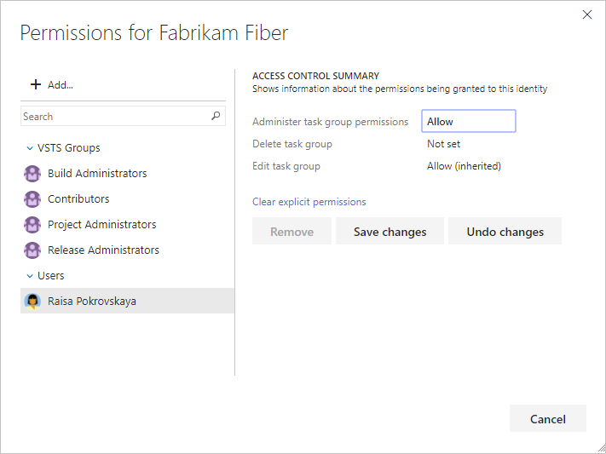
Task: Click Raisa Pokrovskaya's avatar
Action: click(32, 301)
